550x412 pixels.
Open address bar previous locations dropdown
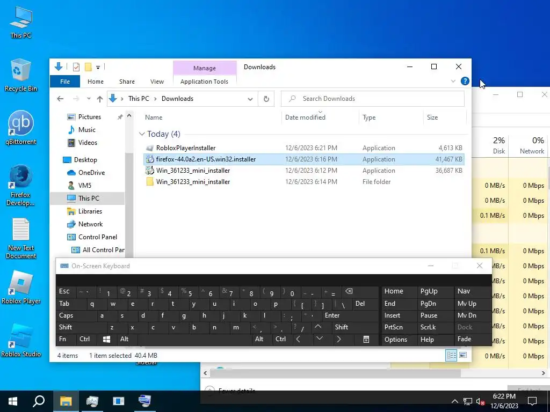coord(250,99)
